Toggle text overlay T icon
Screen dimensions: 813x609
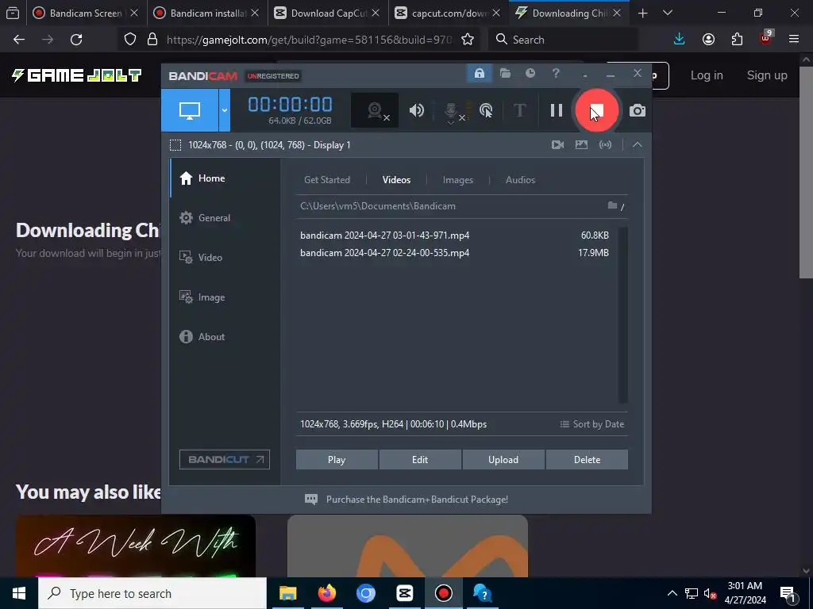[519, 110]
